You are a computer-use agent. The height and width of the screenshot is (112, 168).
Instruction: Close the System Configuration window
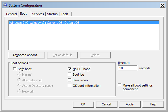pyautogui.click(x=162, y=5)
